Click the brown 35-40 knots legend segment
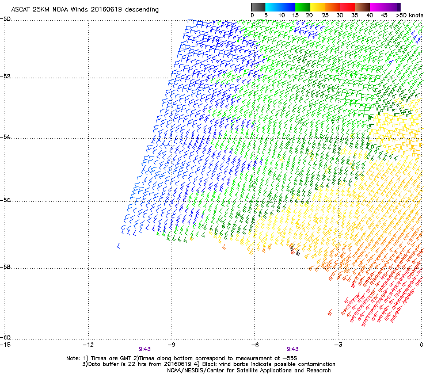The width and height of the screenshot is (426, 374). click(x=363, y=7)
